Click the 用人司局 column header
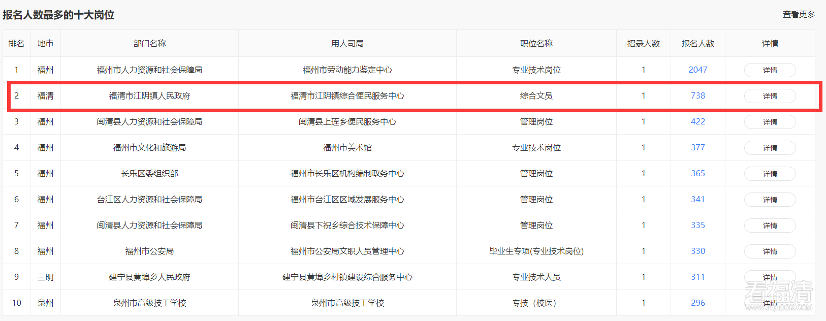 (347, 44)
